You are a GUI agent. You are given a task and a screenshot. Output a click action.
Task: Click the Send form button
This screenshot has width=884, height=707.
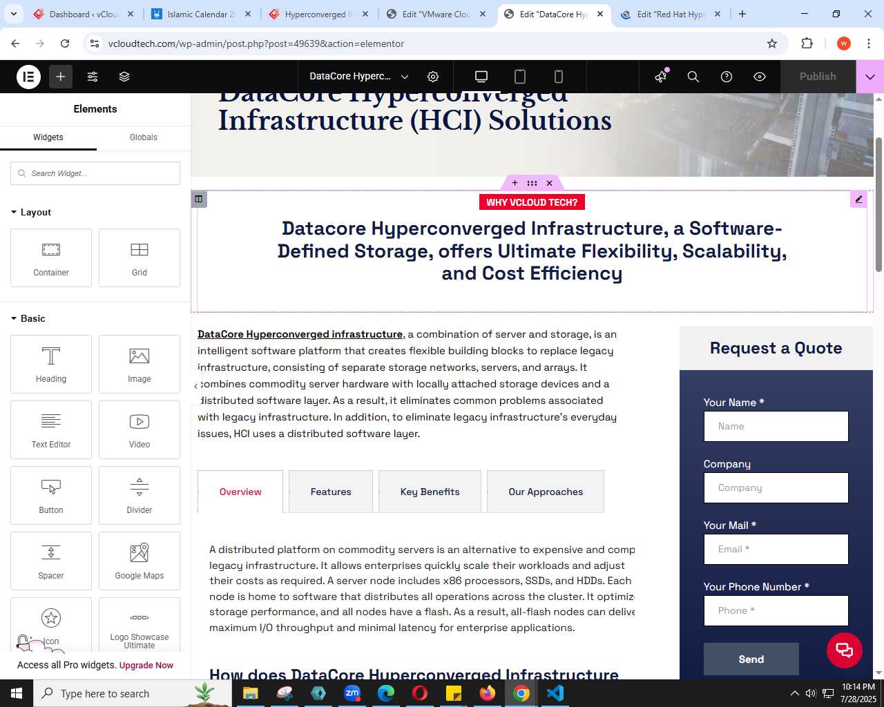[751, 659]
